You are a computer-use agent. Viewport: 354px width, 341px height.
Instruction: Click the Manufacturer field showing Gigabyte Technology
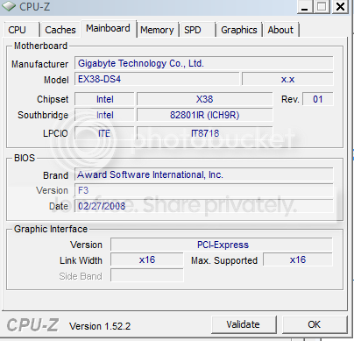click(204, 63)
